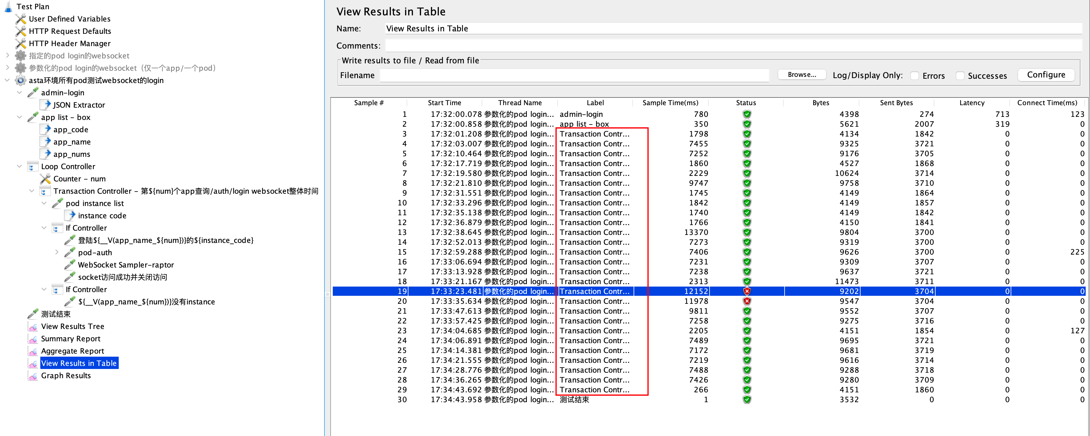
Task: Enable the Successes only checkbox
Action: tap(960, 76)
